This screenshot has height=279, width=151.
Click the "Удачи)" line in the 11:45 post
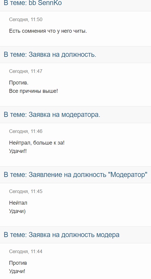pos(17,211)
